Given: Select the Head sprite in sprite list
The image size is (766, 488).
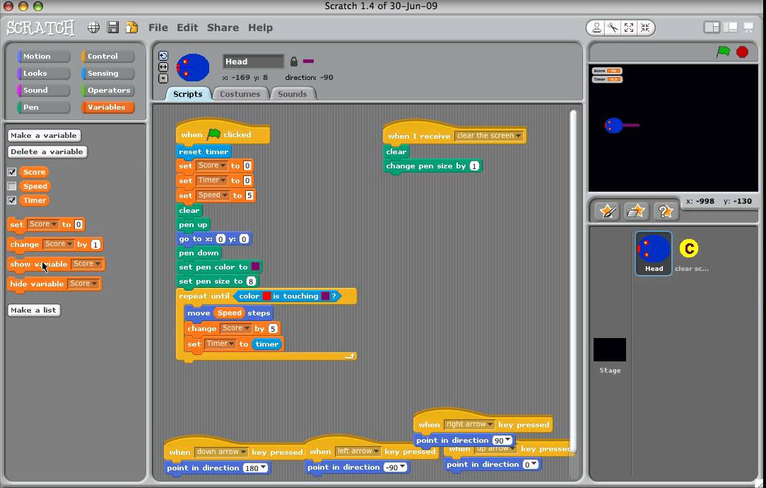Looking at the screenshot, I should point(654,253).
